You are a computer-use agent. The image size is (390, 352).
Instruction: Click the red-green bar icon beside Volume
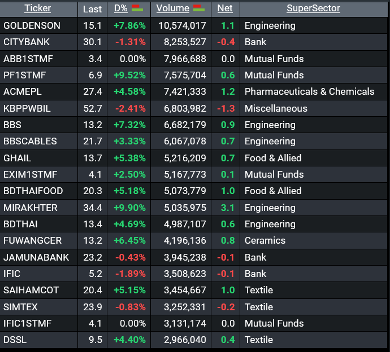(198, 8)
